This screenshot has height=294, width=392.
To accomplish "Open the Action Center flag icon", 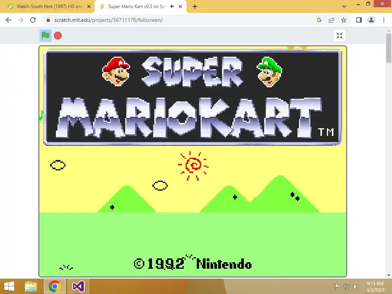I will point(337,286).
